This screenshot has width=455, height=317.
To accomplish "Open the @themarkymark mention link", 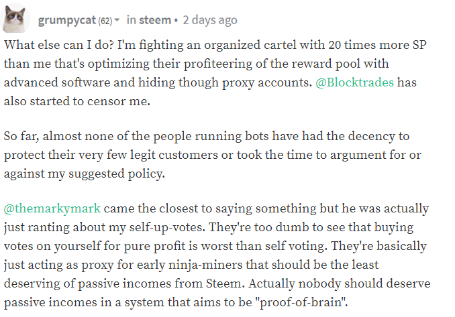I will [x=52, y=208].
